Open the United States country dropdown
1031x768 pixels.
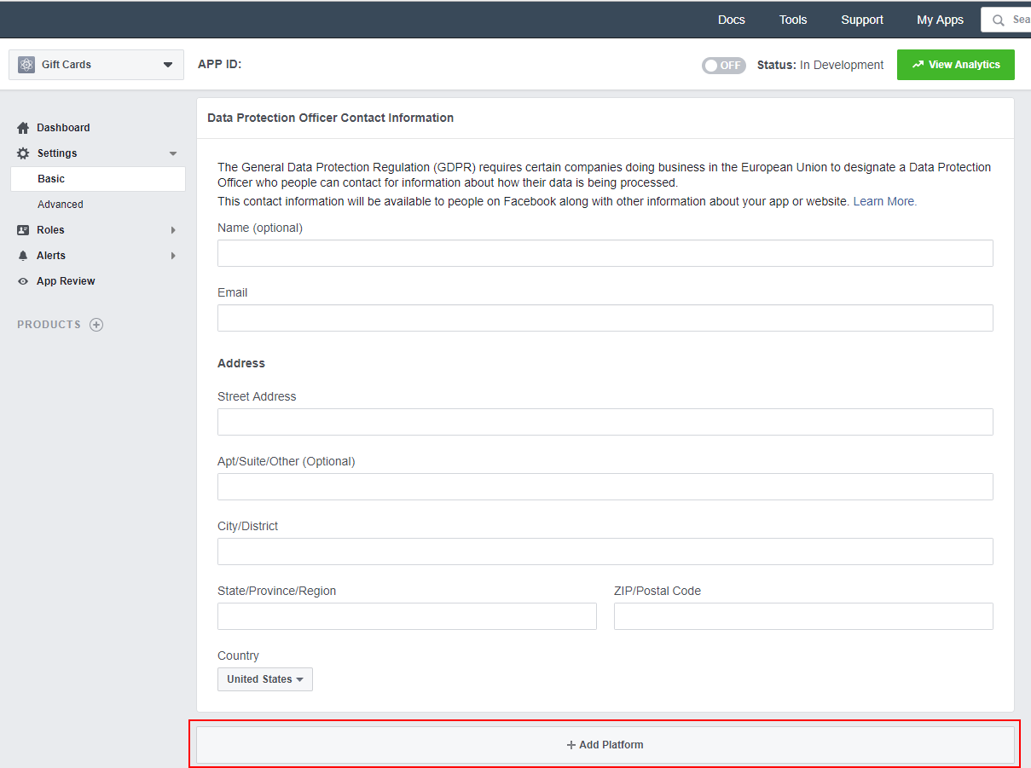[265, 679]
